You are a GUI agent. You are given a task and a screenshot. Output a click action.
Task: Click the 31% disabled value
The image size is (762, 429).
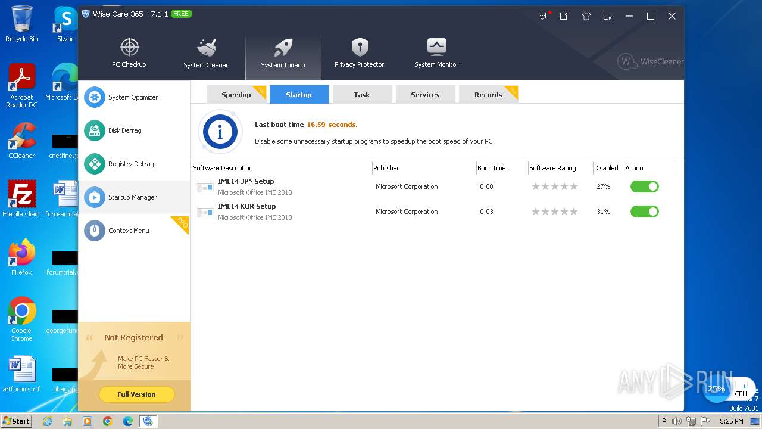coord(603,212)
